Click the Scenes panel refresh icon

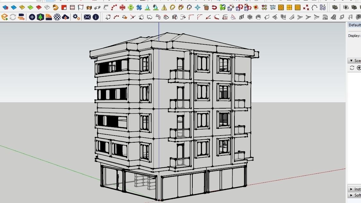click(352, 68)
